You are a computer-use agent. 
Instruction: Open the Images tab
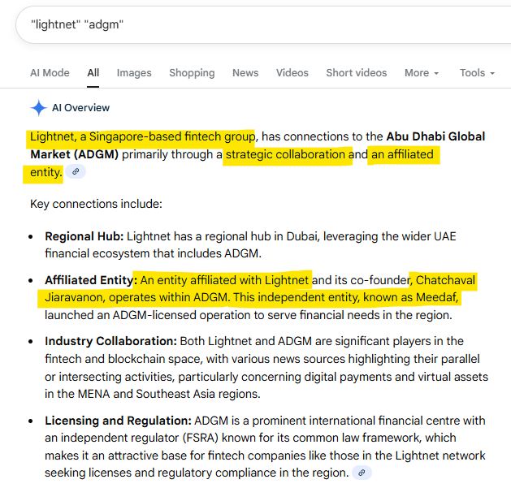coord(134,72)
